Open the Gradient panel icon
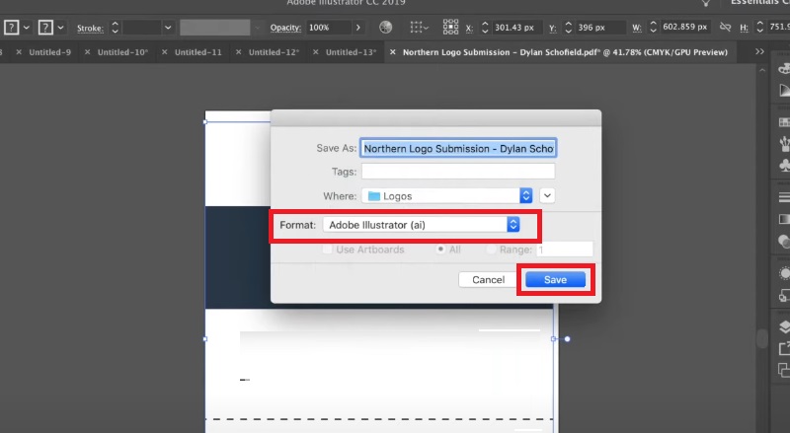 click(784, 219)
